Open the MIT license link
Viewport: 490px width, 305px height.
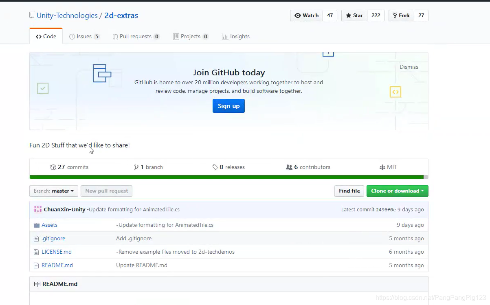click(388, 167)
